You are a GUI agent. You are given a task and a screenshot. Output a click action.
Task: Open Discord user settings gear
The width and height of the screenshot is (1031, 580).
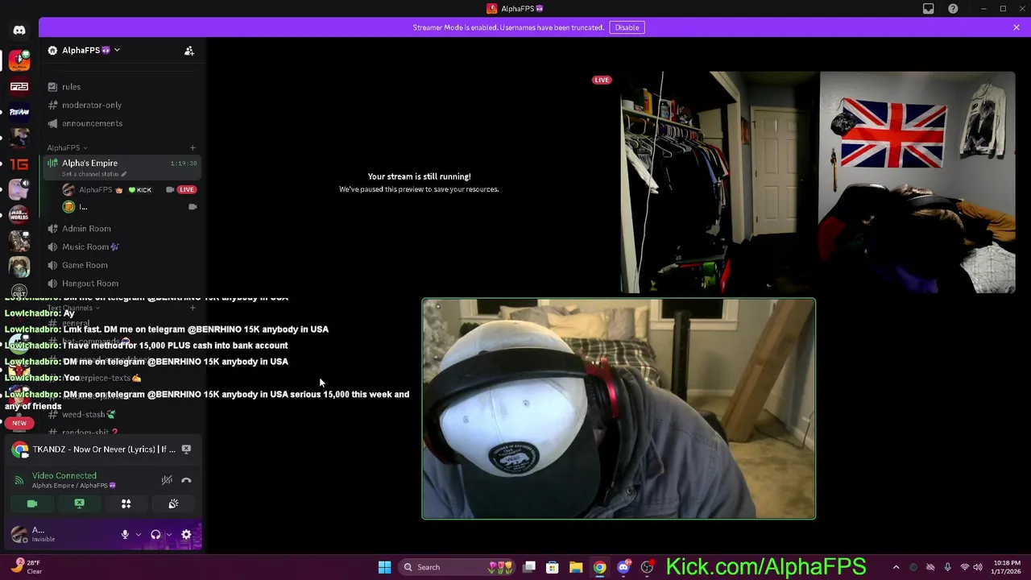tap(186, 535)
